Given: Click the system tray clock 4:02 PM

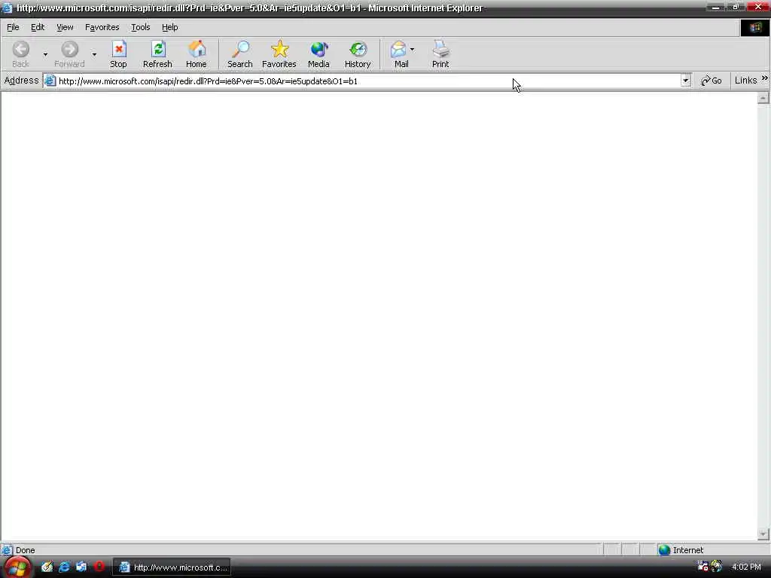Looking at the screenshot, I should (746, 567).
